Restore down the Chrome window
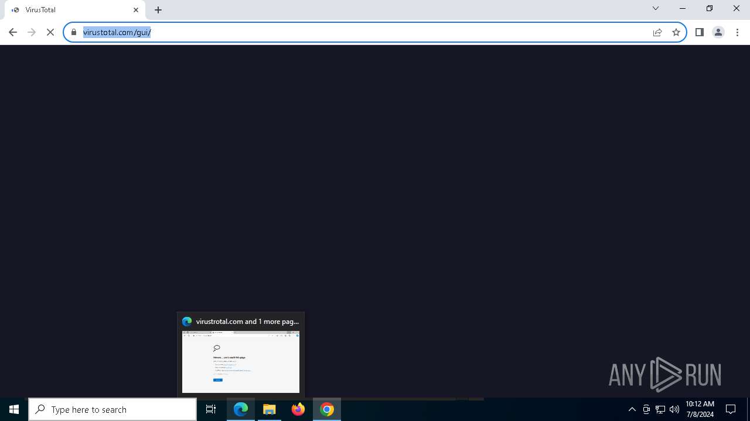The width and height of the screenshot is (750, 421). [710, 8]
